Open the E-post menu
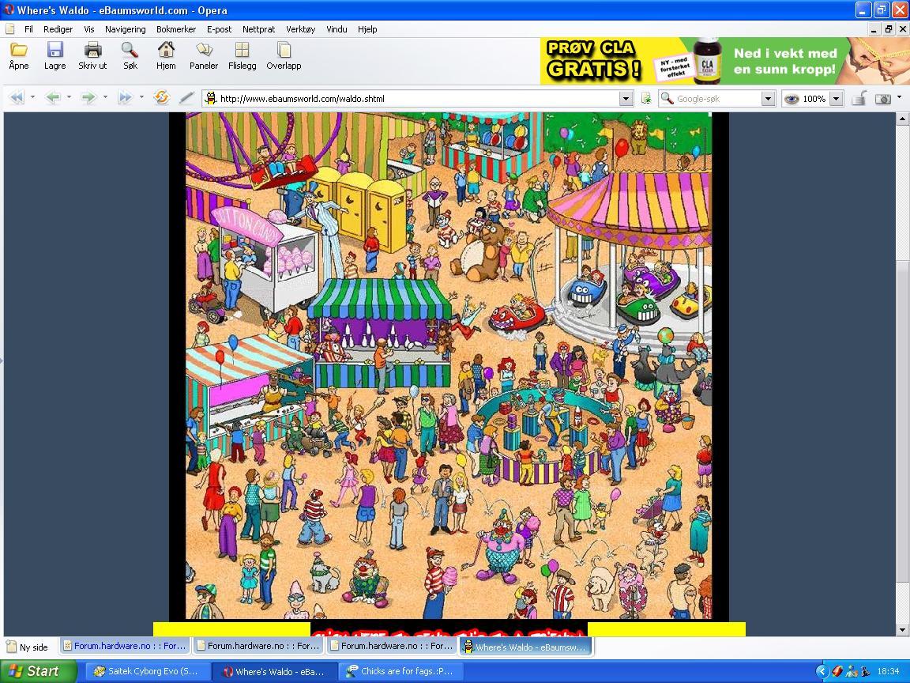 pyautogui.click(x=220, y=29)
